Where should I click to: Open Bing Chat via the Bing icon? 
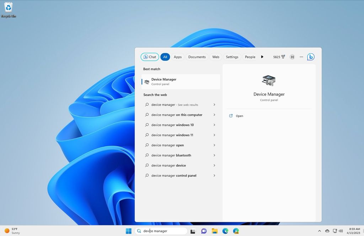(310, 57)
